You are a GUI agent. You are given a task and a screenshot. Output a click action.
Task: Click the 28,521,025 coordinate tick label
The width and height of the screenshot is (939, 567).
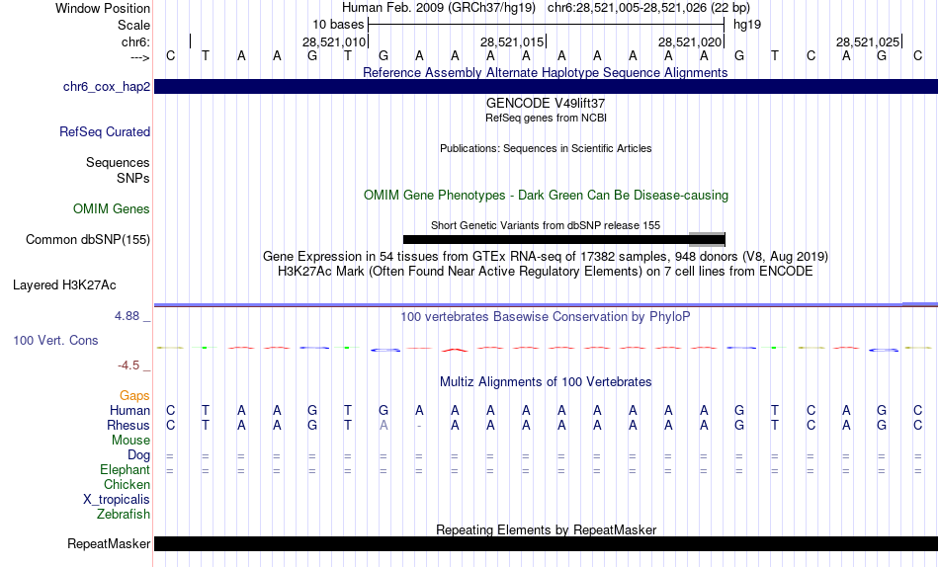pyautogui.click(x=868, y=41)
